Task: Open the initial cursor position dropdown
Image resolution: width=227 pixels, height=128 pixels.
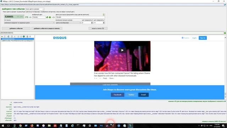Action: (x=68, y=23)
